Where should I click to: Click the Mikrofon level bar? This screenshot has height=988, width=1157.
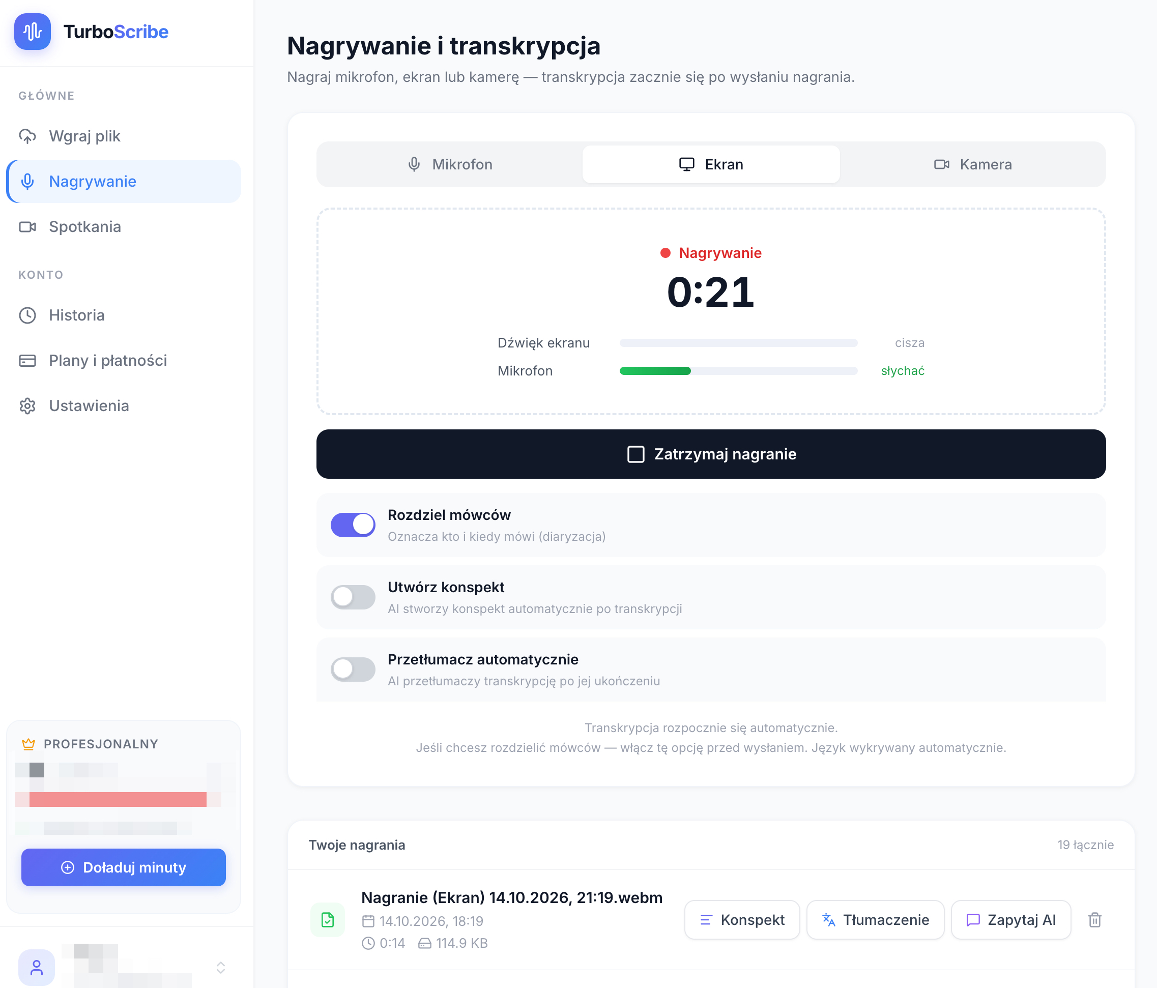click(738, 371)
